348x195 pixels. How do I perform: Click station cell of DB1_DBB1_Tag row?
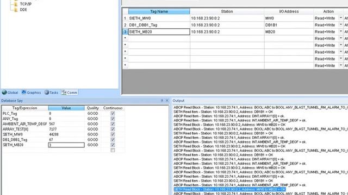[227, 25]
